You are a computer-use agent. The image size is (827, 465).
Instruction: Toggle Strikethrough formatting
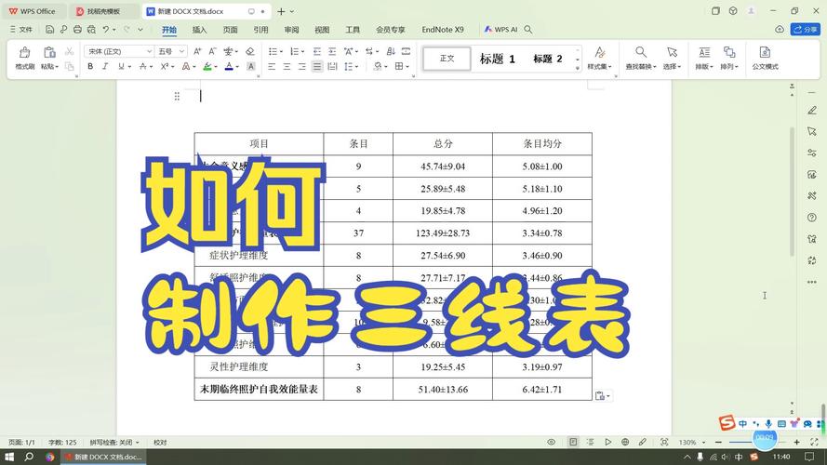(x=142, y=66)
